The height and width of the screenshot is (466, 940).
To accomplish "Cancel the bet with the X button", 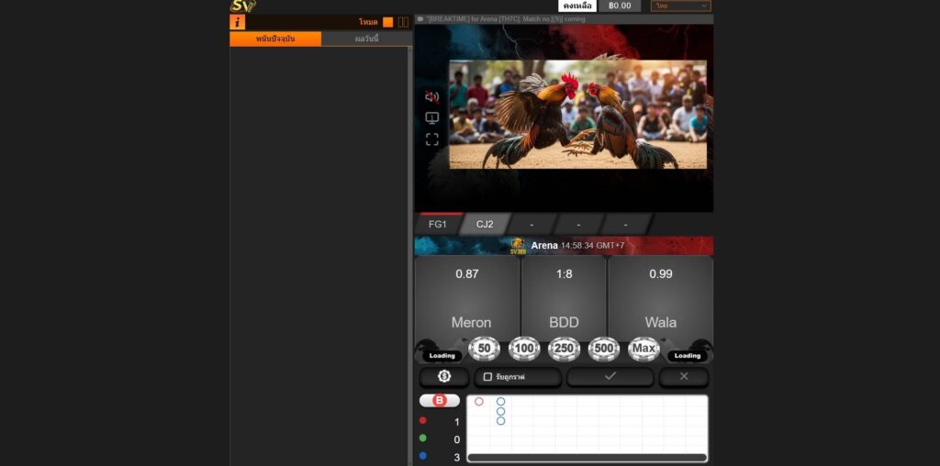I will coord(683,377).
